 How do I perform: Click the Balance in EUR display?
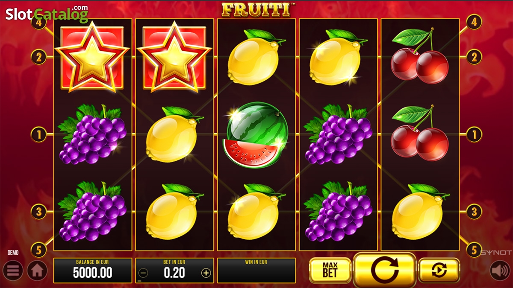coord(93,271)
